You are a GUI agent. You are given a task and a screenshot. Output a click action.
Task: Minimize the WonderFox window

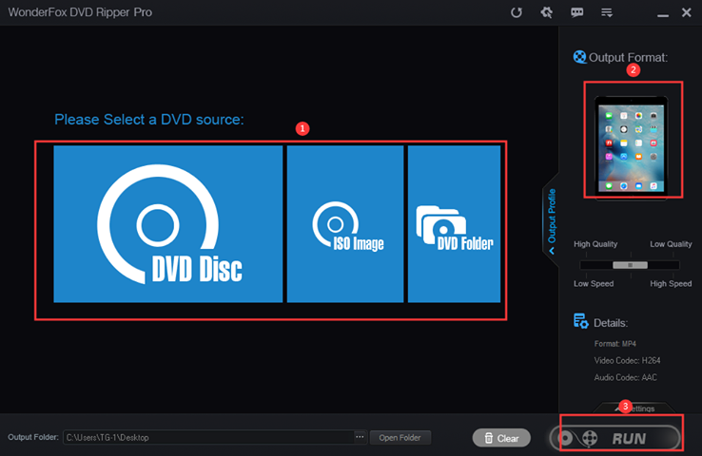click(x=663, y=15)
